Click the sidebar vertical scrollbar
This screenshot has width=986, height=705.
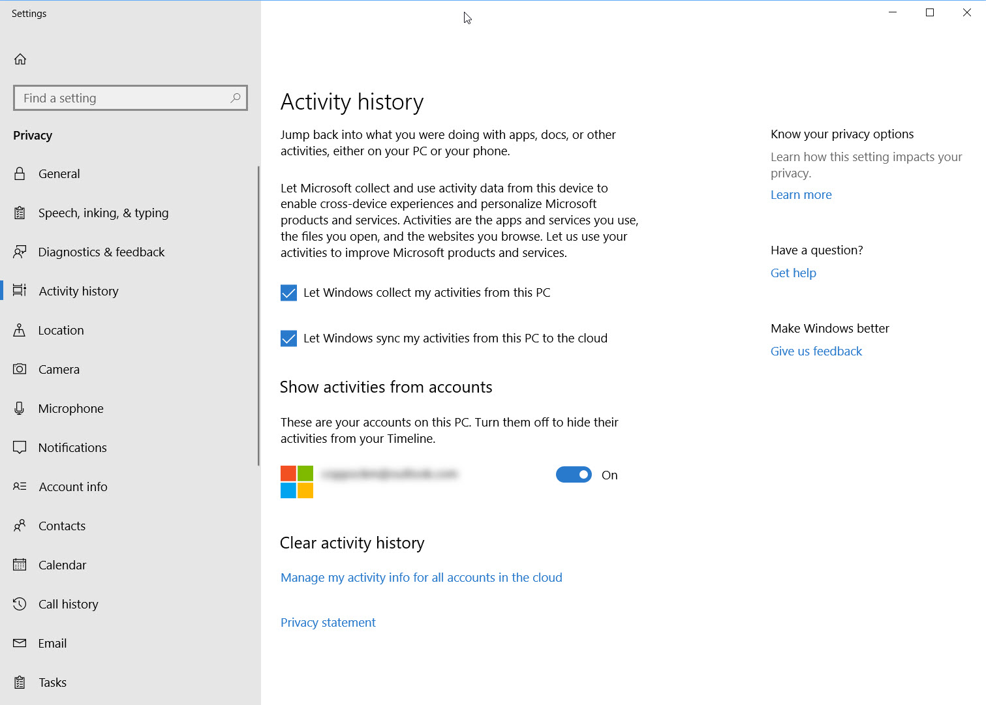pos(258,316)
